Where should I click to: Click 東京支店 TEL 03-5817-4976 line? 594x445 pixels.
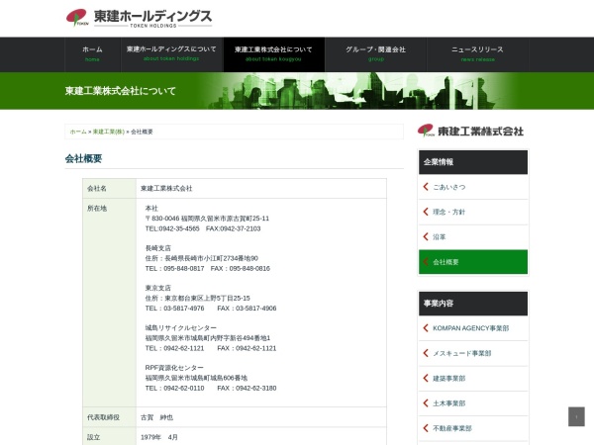[211, 309]
